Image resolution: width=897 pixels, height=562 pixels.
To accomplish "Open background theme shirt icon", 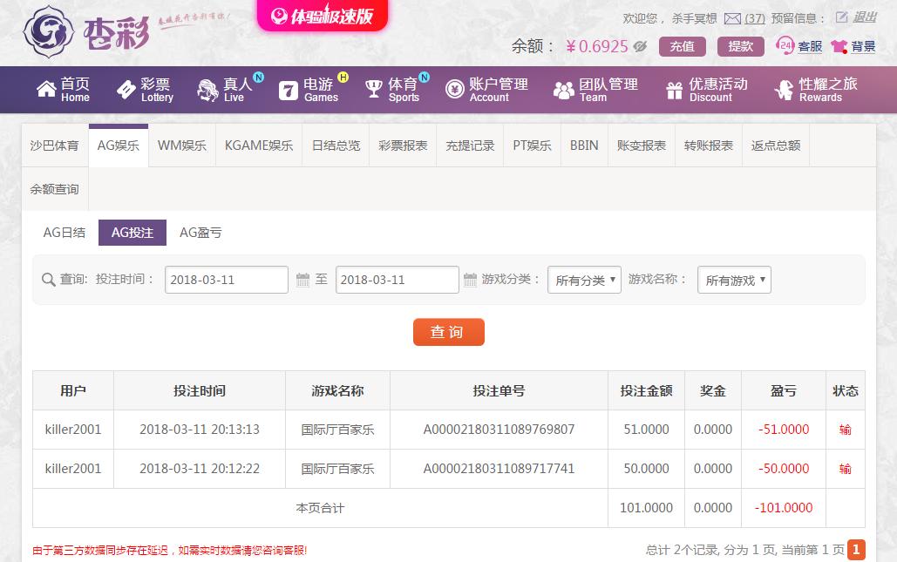I will click(x=839, y=46).
